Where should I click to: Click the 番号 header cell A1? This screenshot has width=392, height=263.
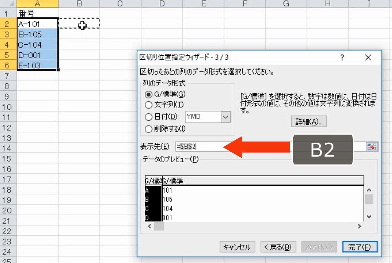click(37, 13)
